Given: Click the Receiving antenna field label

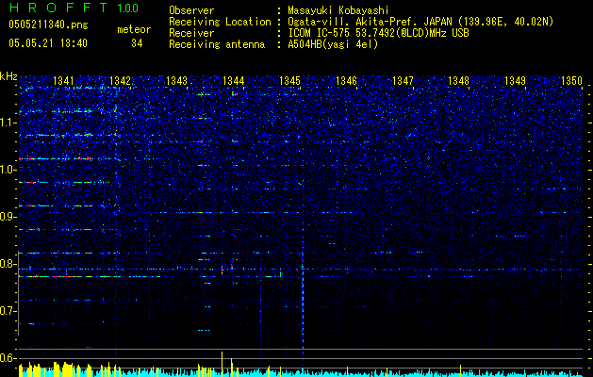Looking at the screenshot, I should click(217, 44).
